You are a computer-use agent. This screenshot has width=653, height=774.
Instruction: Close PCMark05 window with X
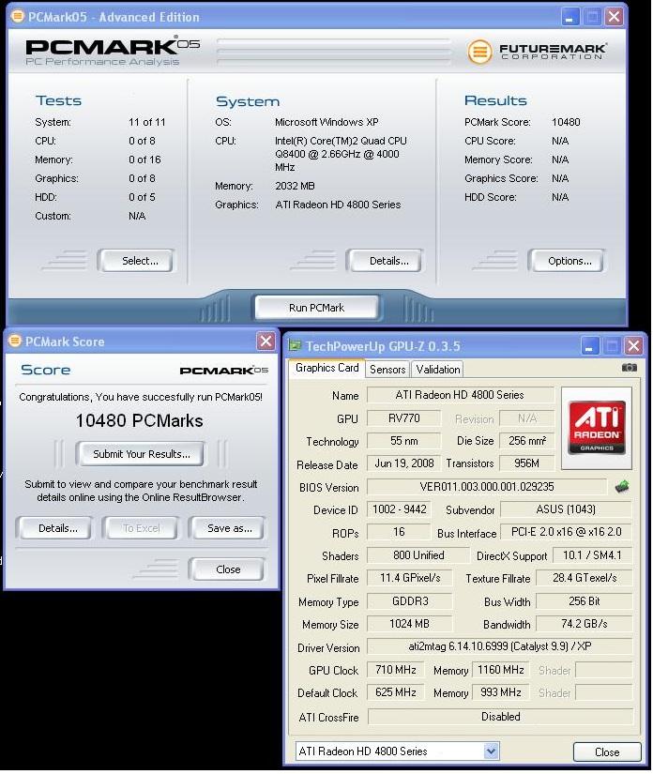pos(615,17)
